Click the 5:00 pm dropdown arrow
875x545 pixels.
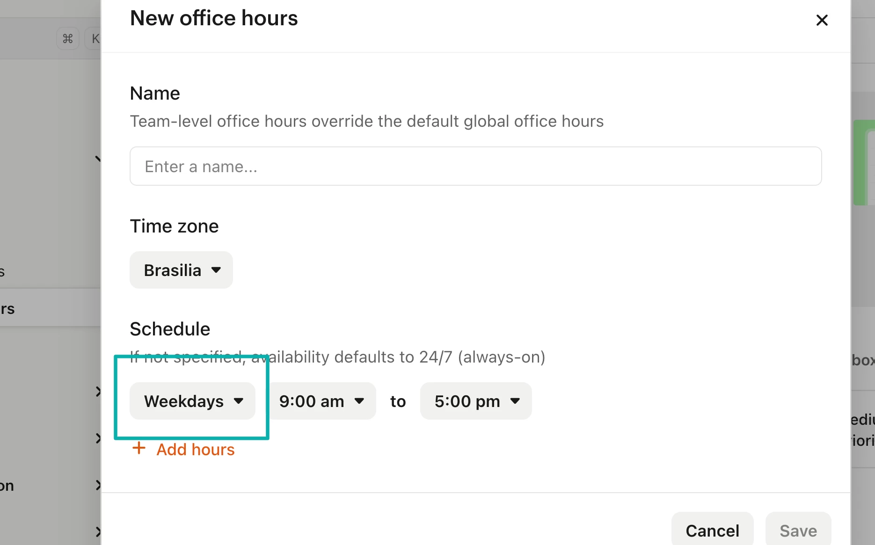[515, 401]
